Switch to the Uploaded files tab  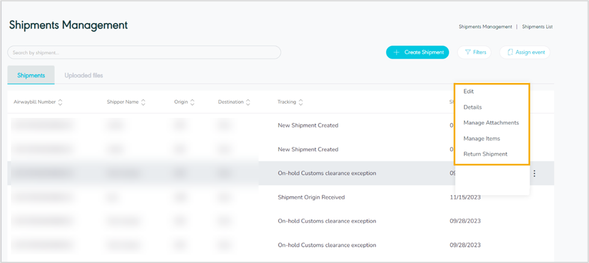[x=84, y=75]
